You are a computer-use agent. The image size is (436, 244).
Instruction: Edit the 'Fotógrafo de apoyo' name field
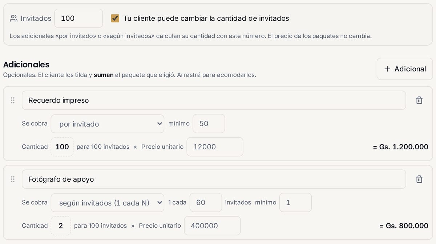tap(214, 179)
